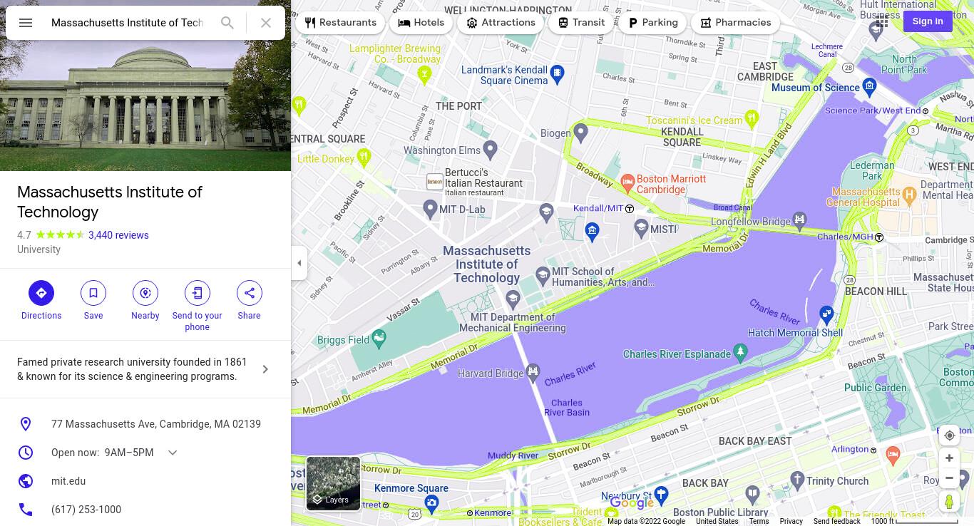
Task: Click the Charles River Esplanade marker
Action: pos(740,351)
